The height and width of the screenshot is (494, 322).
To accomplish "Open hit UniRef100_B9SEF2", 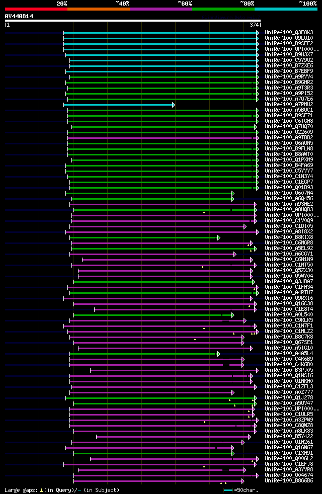I will 289,43.
